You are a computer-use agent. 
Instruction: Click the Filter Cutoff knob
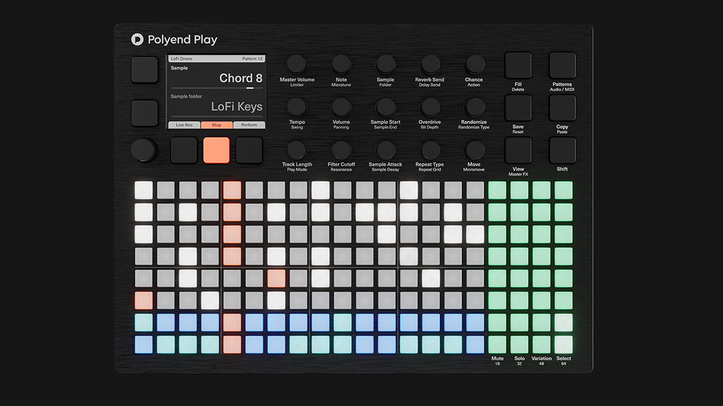pos(341,150)
